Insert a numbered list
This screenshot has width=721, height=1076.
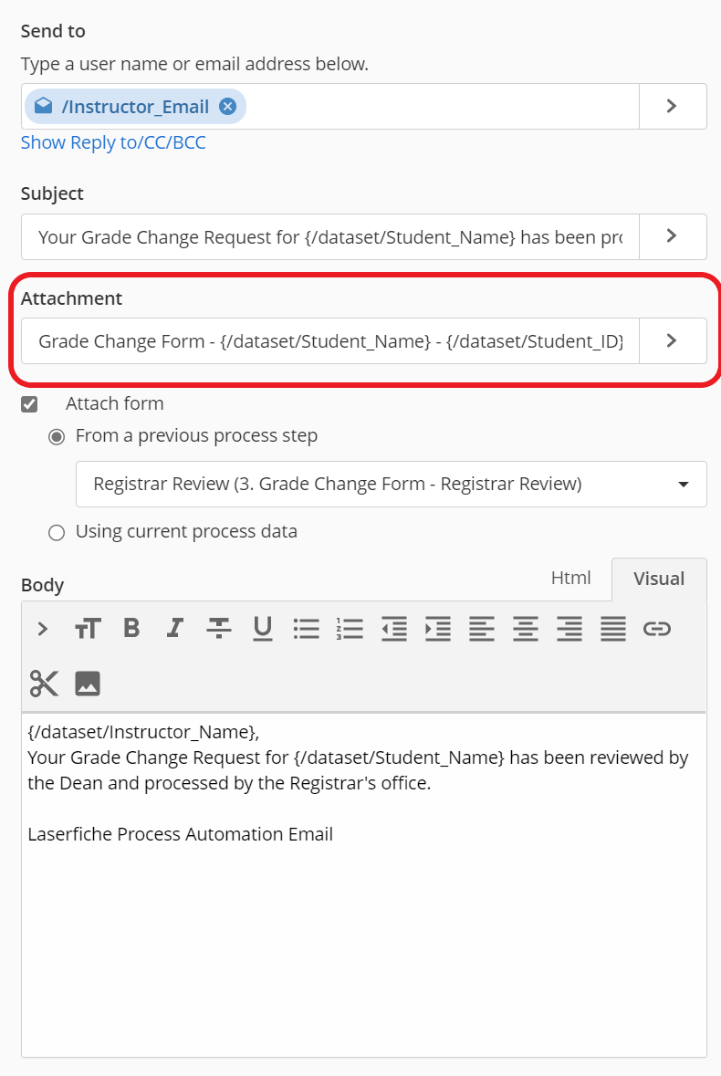[350, 628]
